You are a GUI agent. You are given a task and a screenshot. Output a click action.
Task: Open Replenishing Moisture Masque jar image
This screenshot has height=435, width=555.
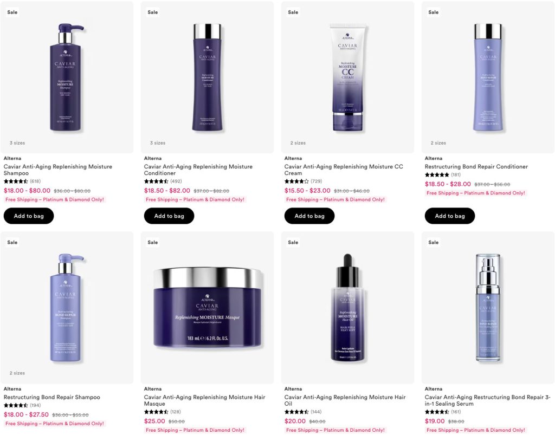[207, 308]
